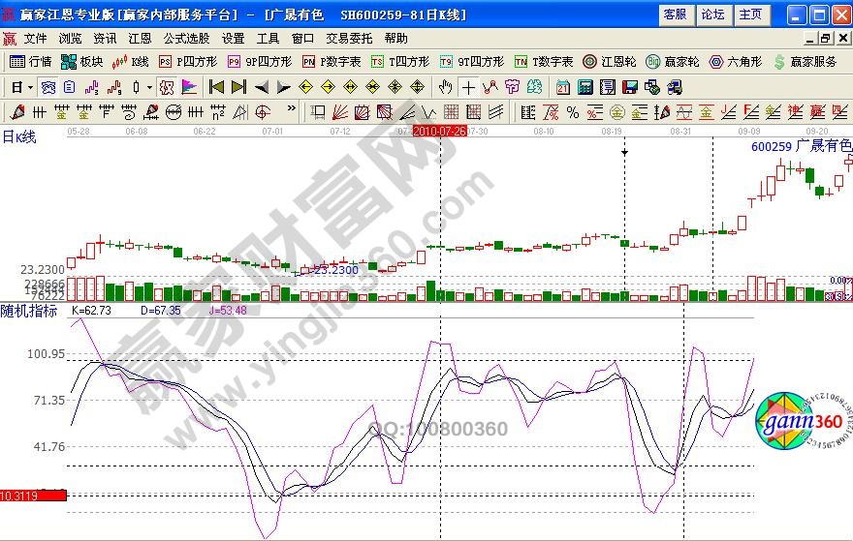Jump to first bar with skip-to-start arrow
The image size is (853, 541).
tap(217, 87)
